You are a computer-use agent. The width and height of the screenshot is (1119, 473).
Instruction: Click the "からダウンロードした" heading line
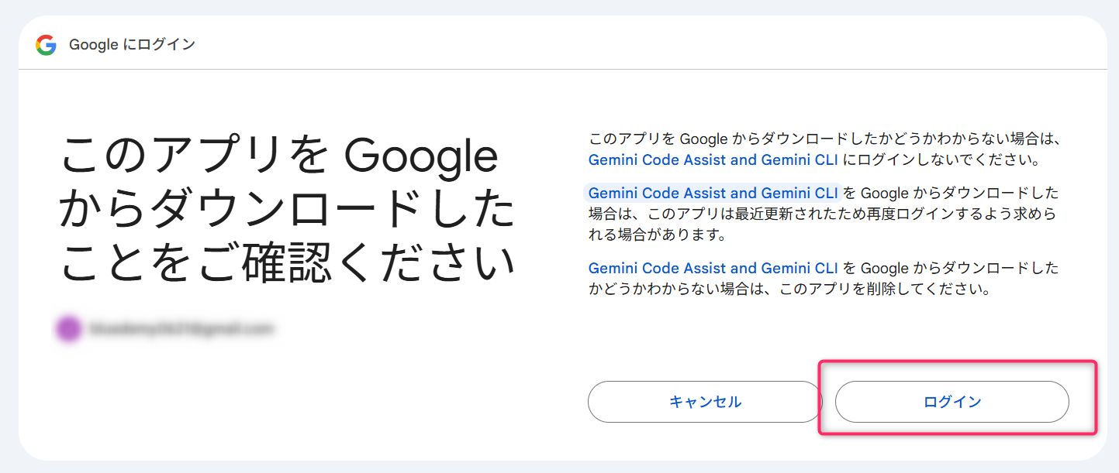tap(287, 211)
